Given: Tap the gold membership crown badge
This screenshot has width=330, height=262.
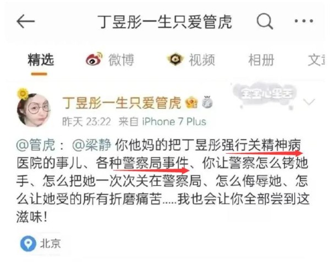Looking at the screenshot, I should tap(191, 103).
